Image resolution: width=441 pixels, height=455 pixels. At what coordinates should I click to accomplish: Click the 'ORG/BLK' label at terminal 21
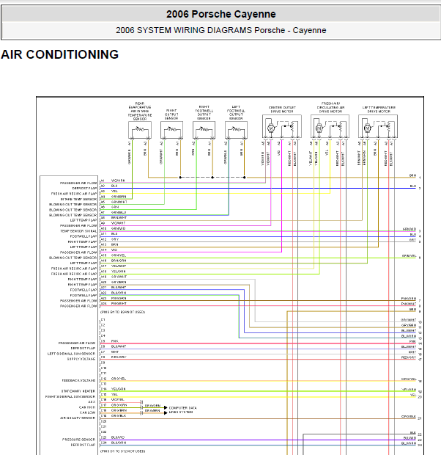409,416
